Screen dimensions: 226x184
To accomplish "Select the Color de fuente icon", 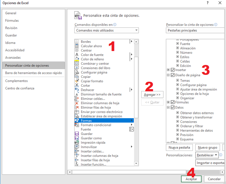I will [x=77, y=55].
